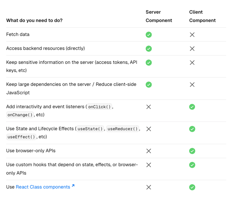Click Client green check for State and Lifecycle
The height and width of the screenshot is (200, 232).
click(x=192, y=129)
